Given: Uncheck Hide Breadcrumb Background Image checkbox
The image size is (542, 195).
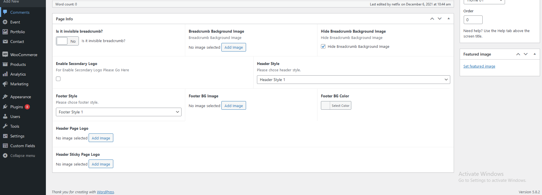Looking at the screenshot, I should pyautogui.click(x=323, y=46).
